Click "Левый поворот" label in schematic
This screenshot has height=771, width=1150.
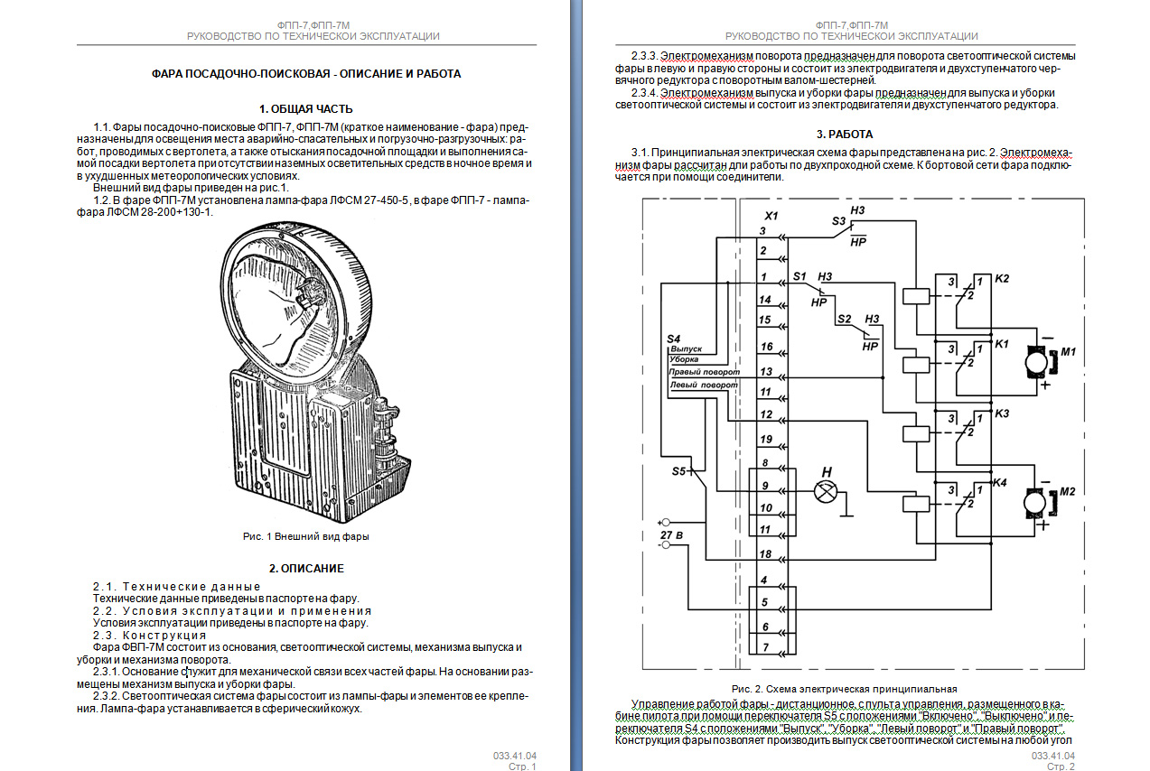[703, 385]
